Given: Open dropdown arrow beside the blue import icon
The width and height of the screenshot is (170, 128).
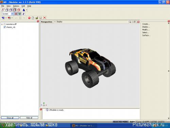Looking at the screenshot, I should tap(6, 18).
